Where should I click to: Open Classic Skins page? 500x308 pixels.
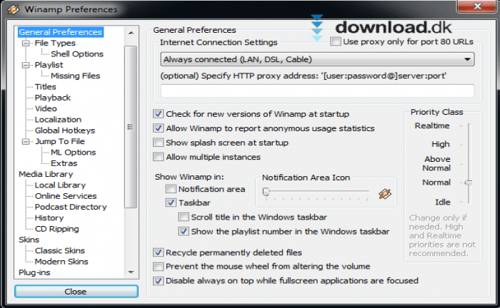(59, 251)
